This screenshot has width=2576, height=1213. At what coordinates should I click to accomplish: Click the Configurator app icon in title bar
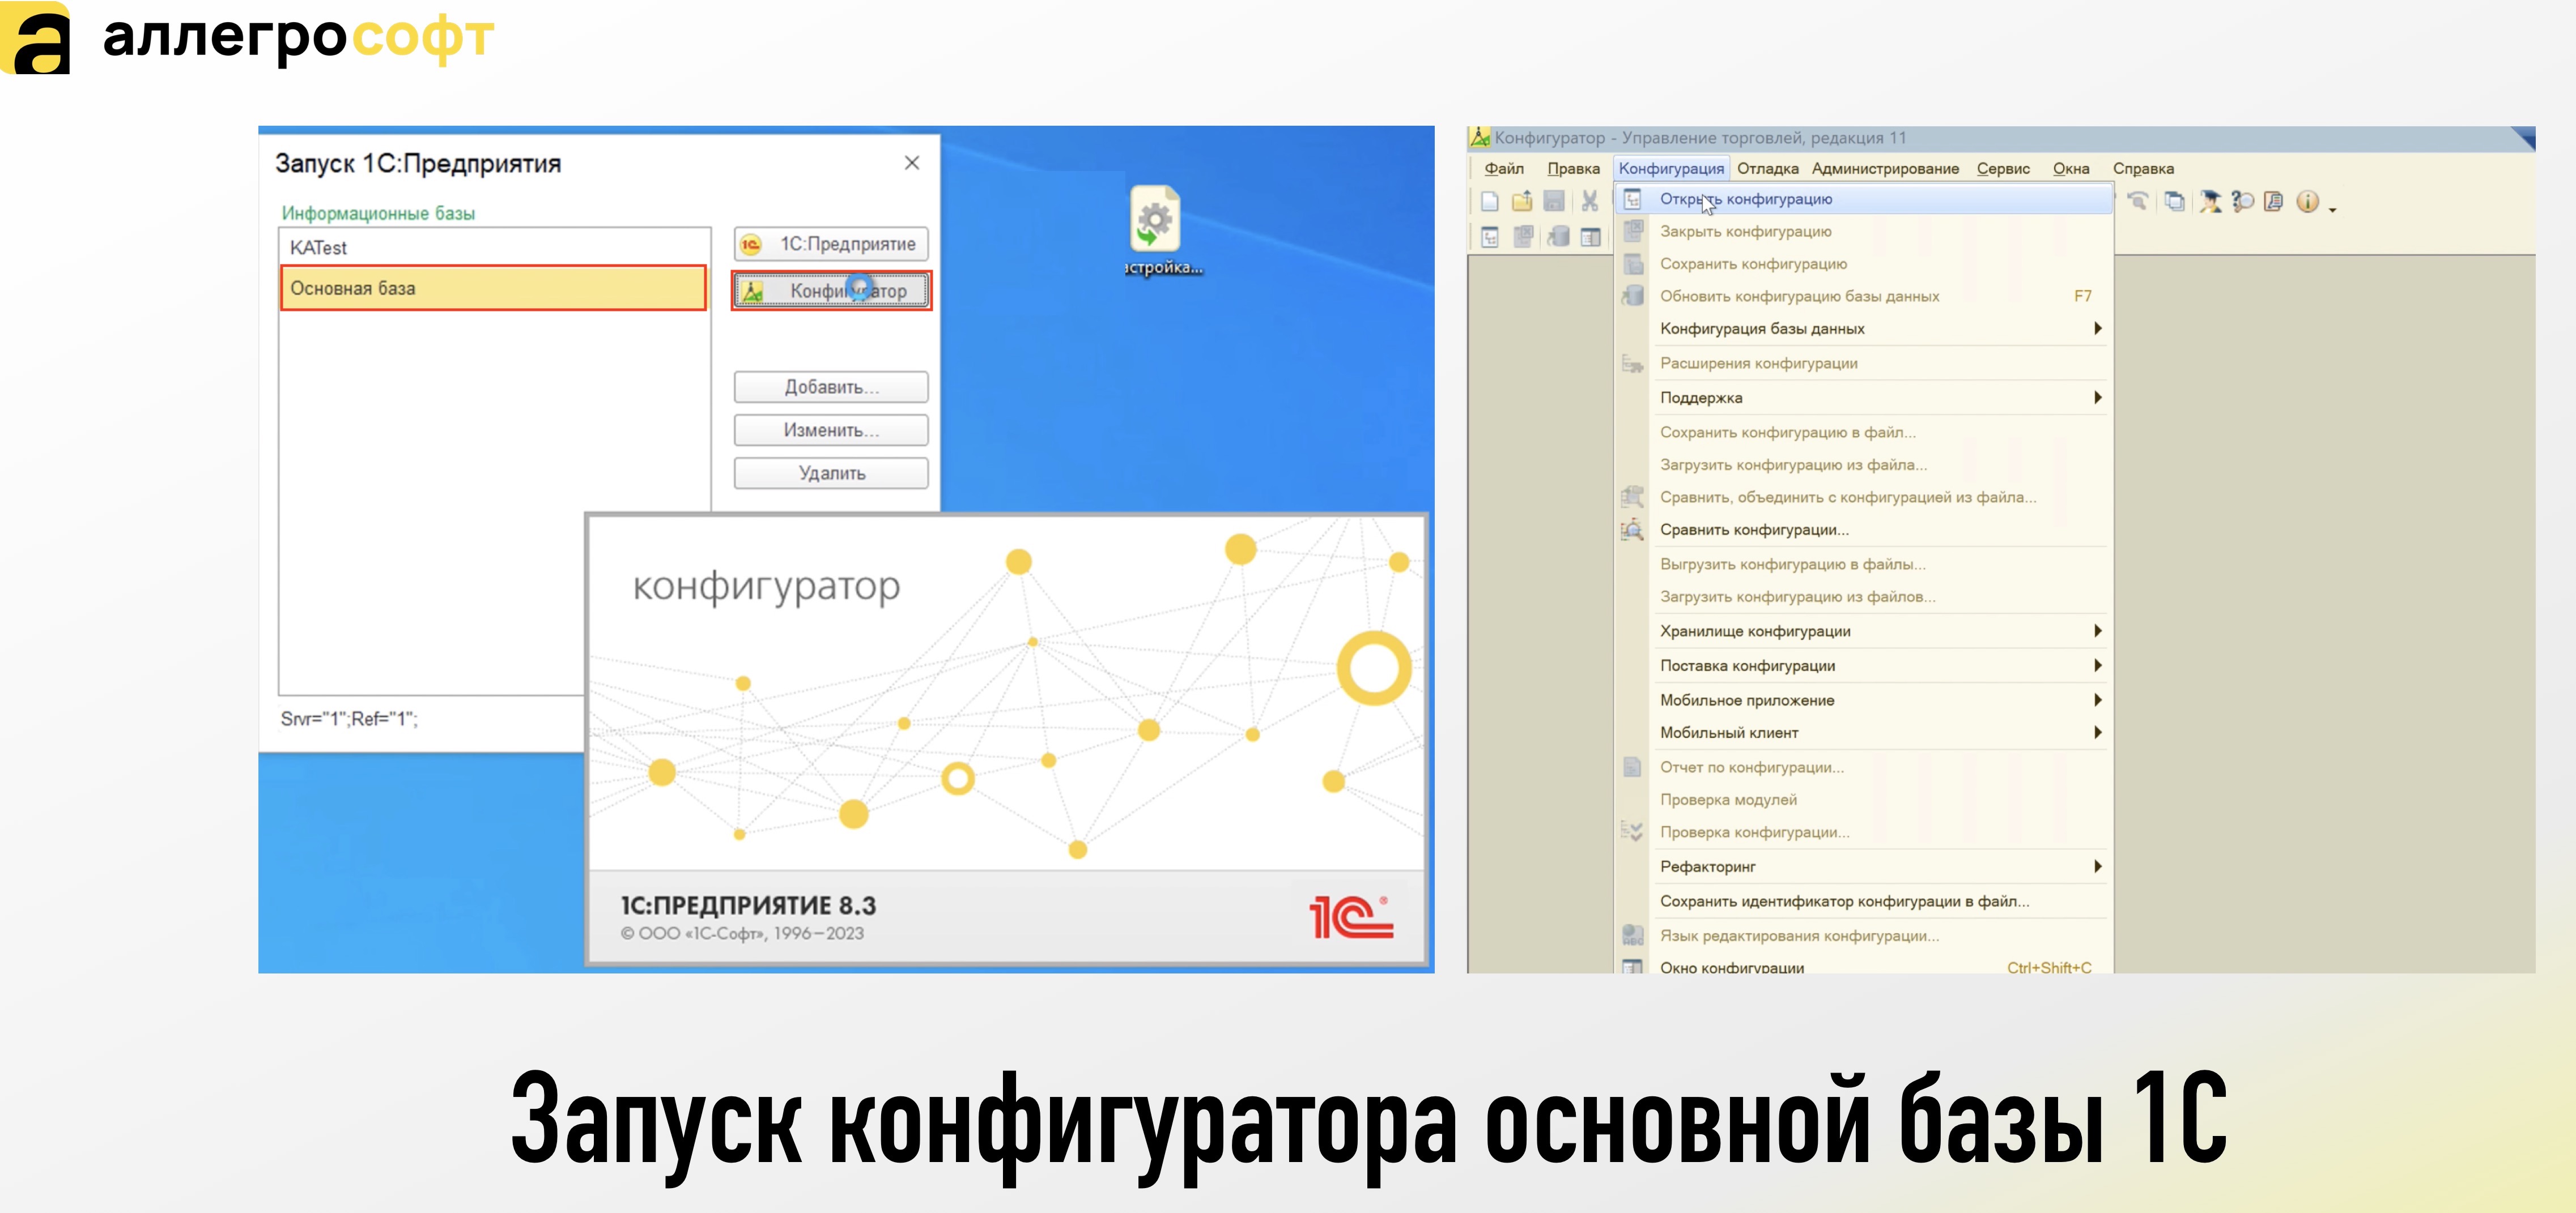(1480, 138)
